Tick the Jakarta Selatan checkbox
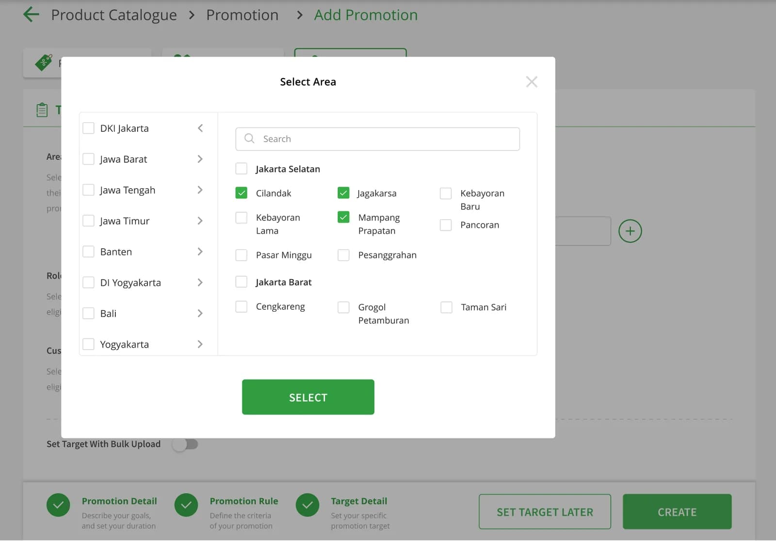Viewport: 776px width, 541px height. (241, 169)
